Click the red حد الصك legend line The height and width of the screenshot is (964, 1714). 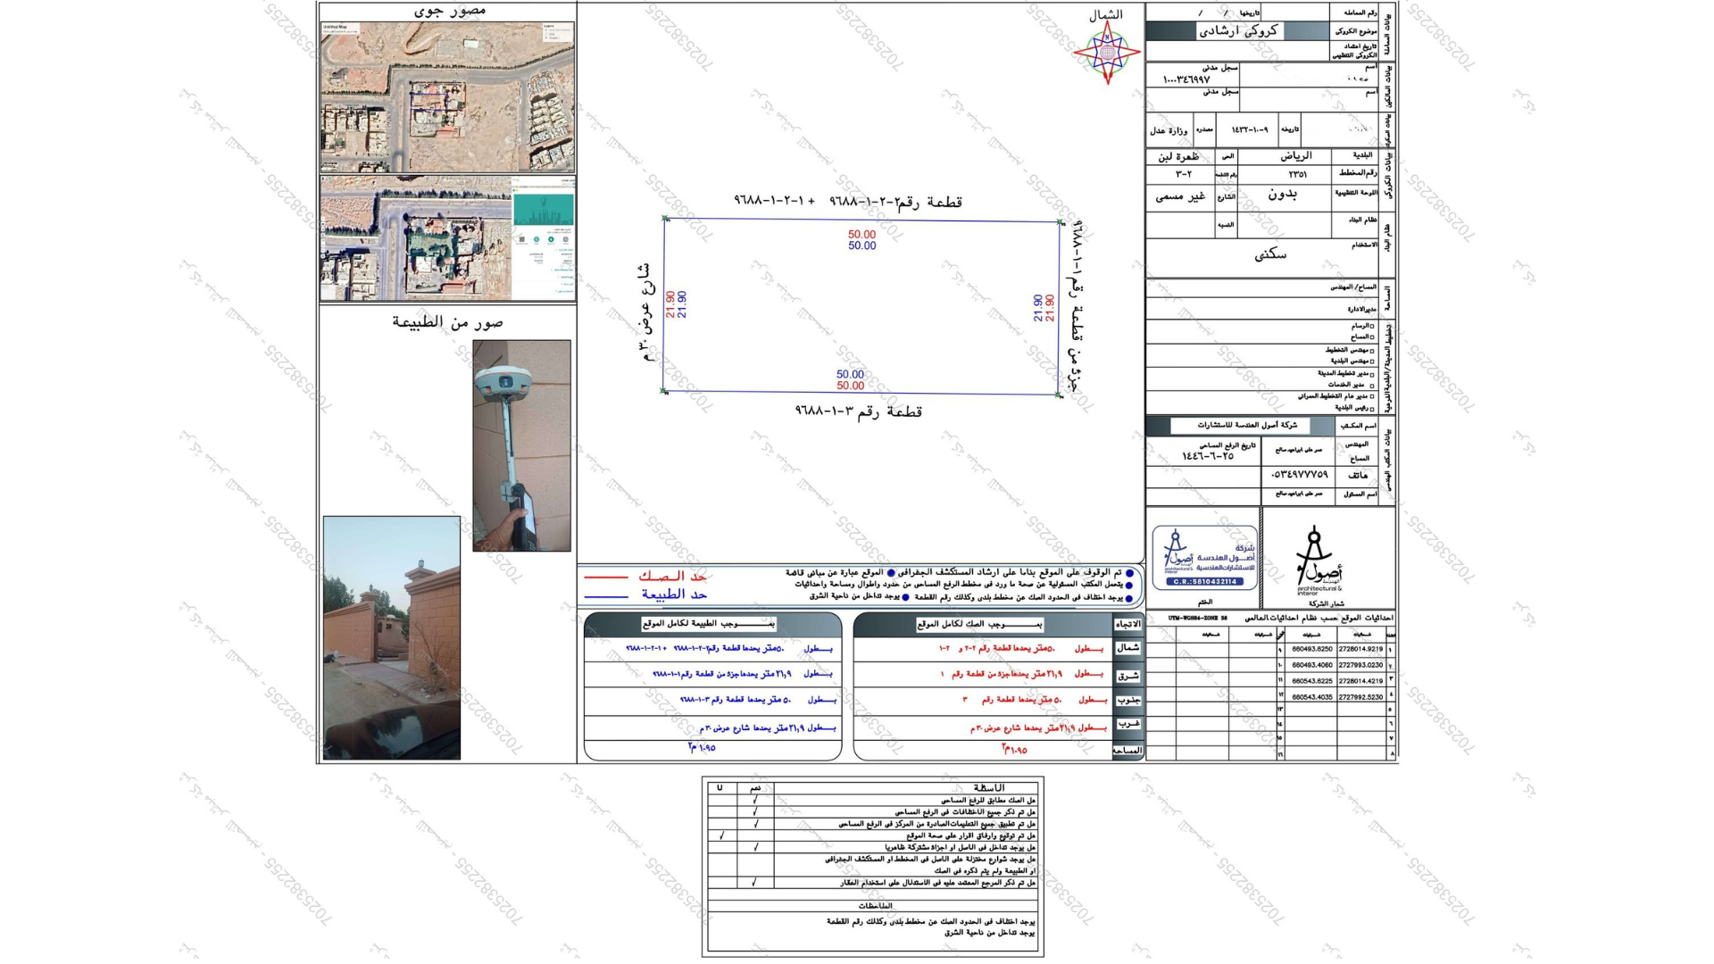tap(606, 578)
